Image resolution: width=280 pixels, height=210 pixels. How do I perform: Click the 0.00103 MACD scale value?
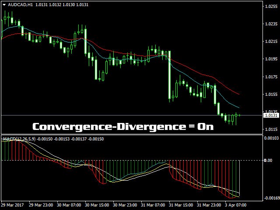click(x=271, y=138)
